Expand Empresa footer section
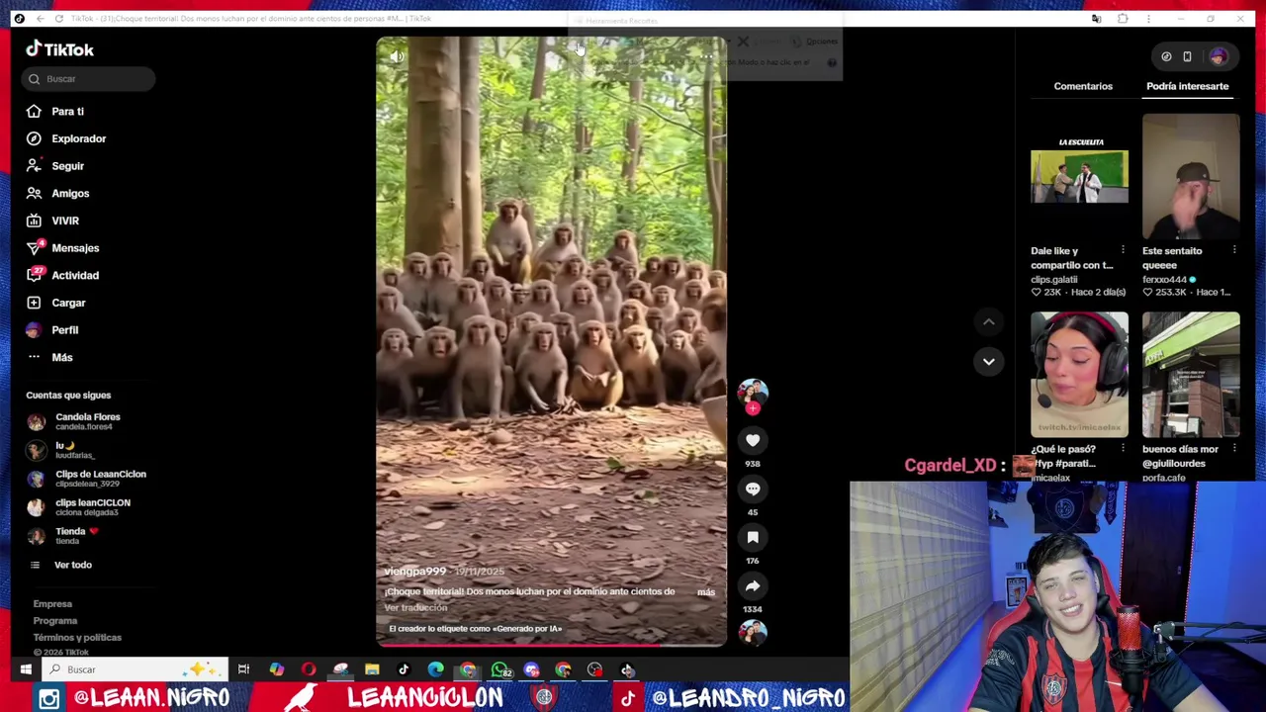 pyautogui.click(x=52, y=604)
